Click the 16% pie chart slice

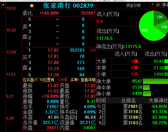(x=163, y=27)
